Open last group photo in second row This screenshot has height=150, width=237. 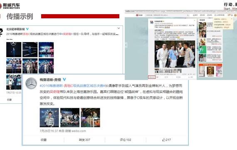[46, 66]
